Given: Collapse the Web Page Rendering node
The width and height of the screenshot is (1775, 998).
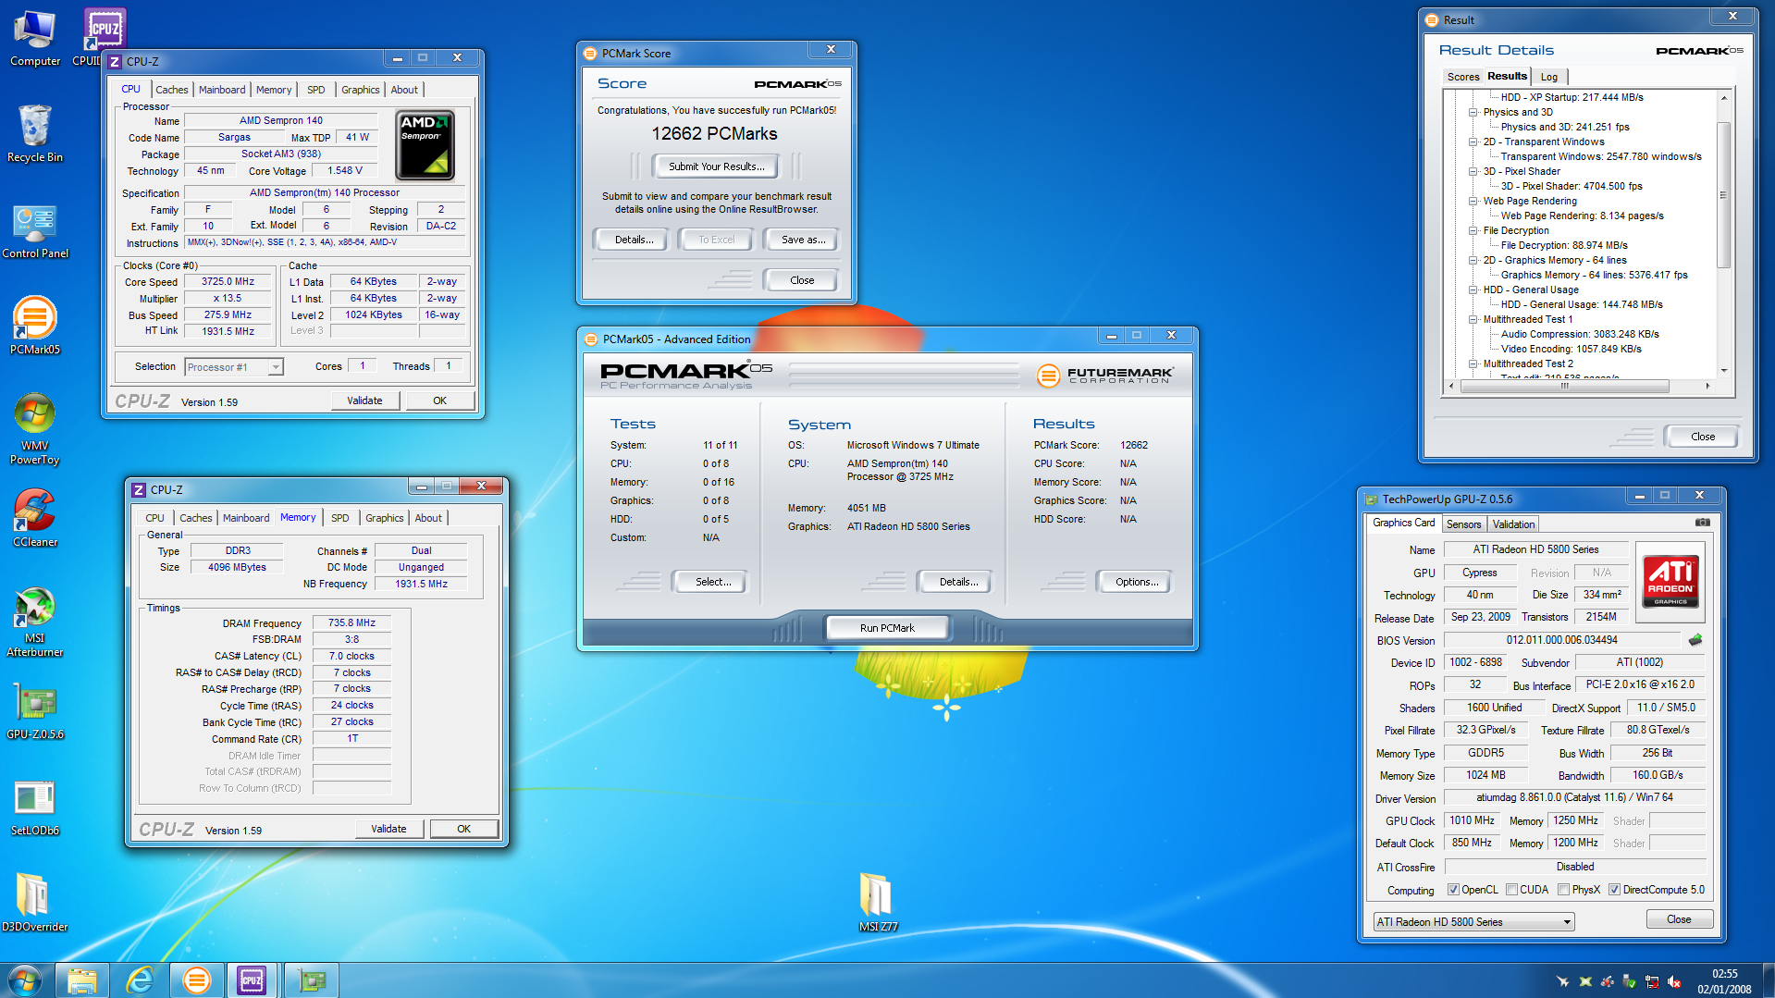Looking at the screenshot, I should (x=1473, y=201).
